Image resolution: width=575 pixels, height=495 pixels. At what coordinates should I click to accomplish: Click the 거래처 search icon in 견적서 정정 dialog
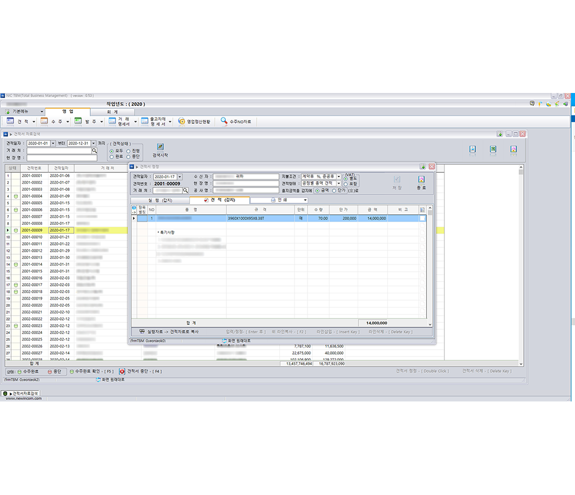click(x=186, y=190)
